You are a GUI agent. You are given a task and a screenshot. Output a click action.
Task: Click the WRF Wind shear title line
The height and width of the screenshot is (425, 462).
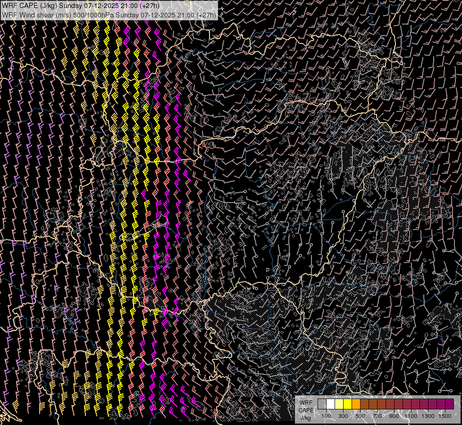[x=109, y=15]
